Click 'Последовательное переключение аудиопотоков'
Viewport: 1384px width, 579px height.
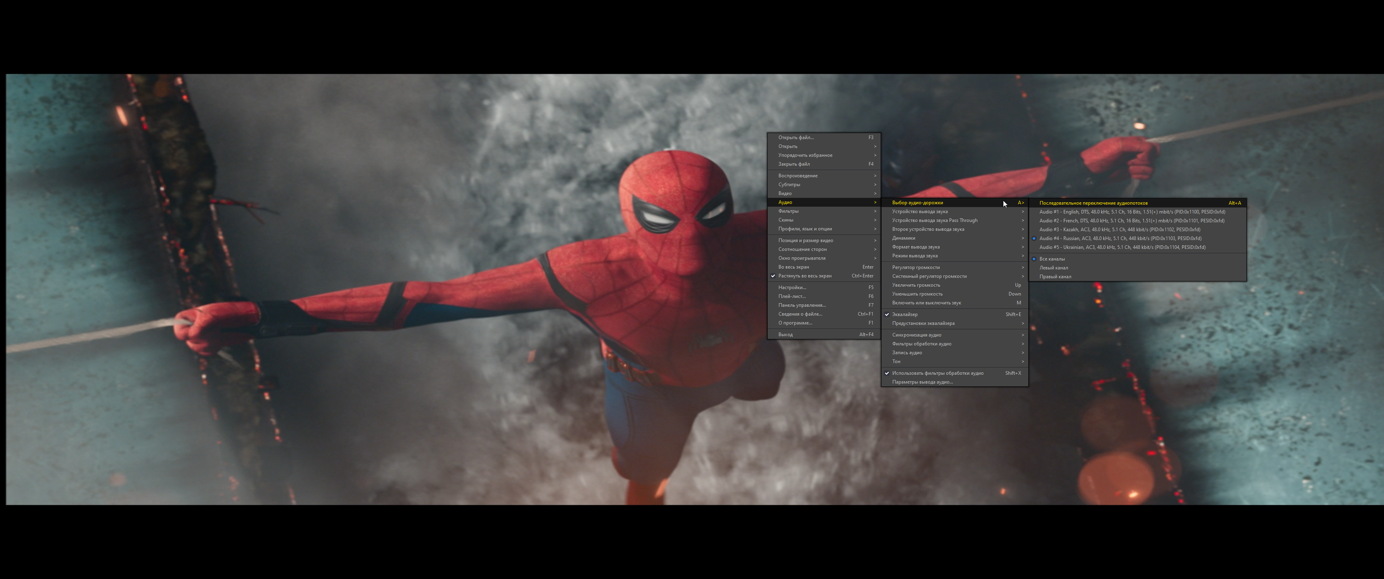[x=1093, y=203]
